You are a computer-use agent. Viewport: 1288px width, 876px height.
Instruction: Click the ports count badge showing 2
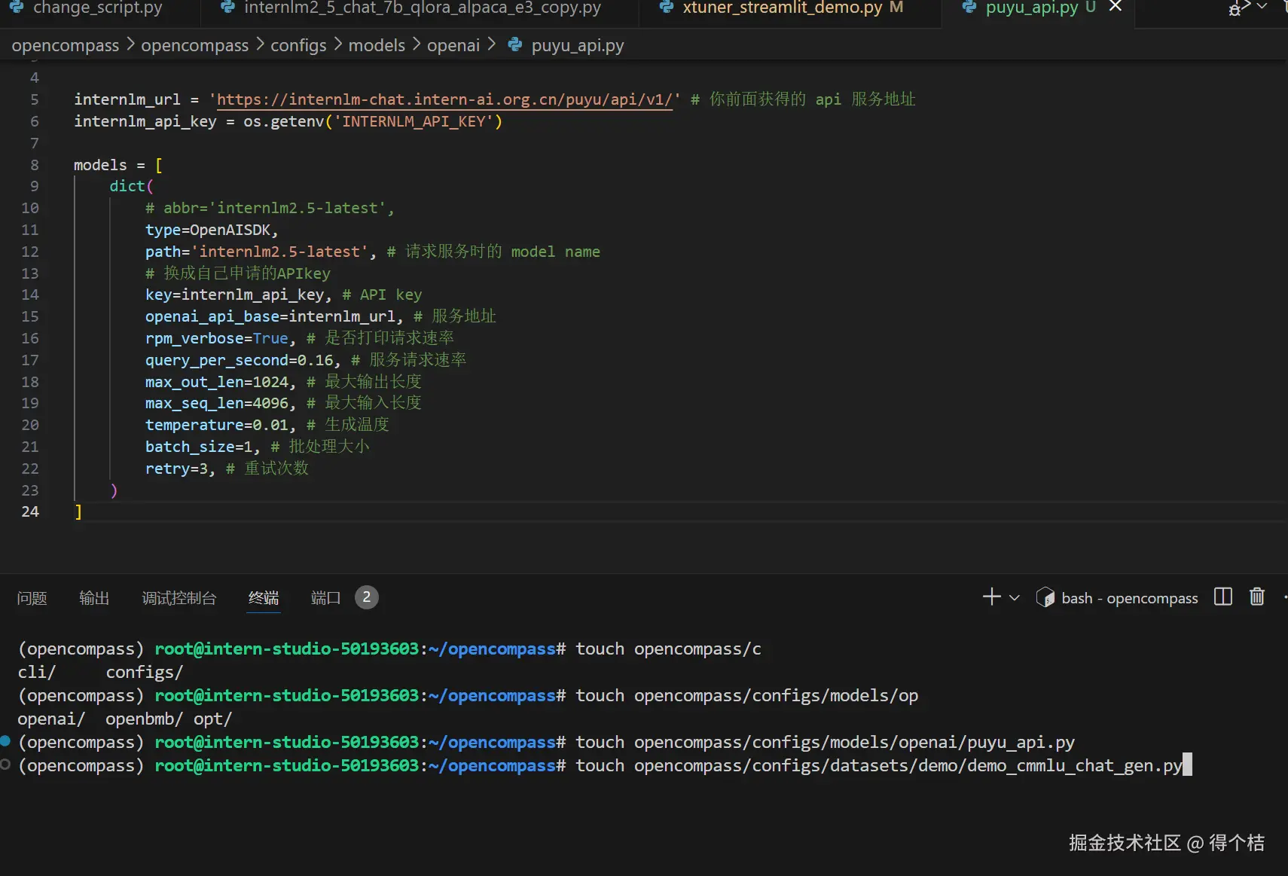367,597
